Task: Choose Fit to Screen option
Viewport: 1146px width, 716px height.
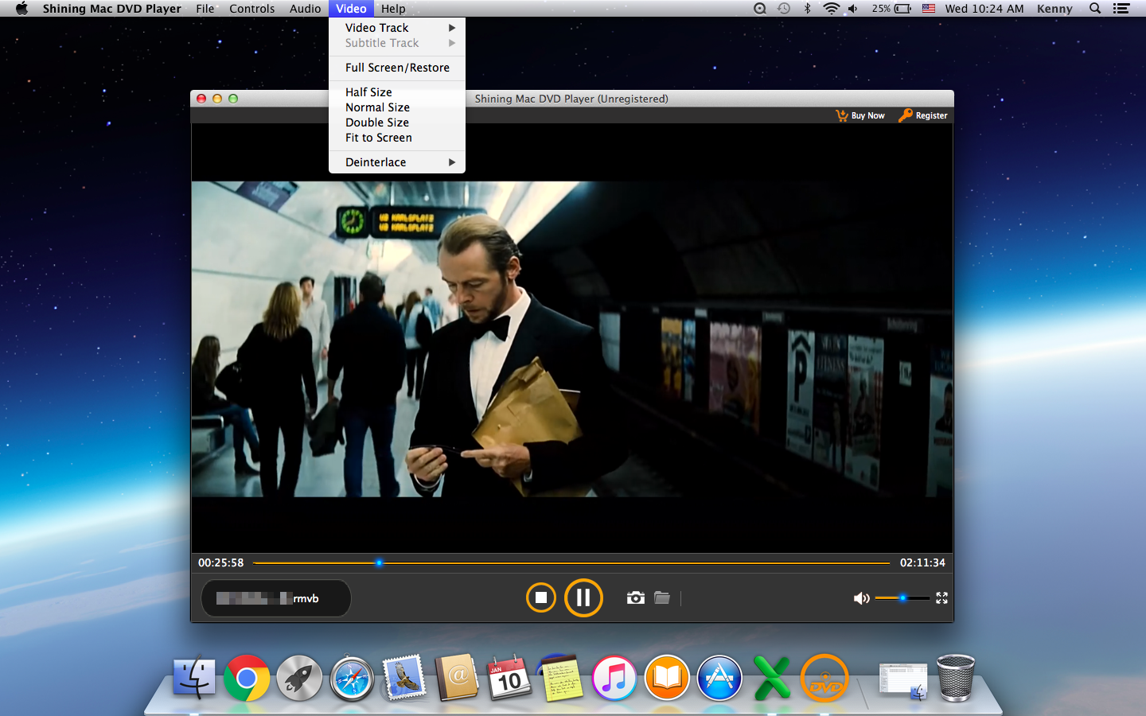Action: 397,138
